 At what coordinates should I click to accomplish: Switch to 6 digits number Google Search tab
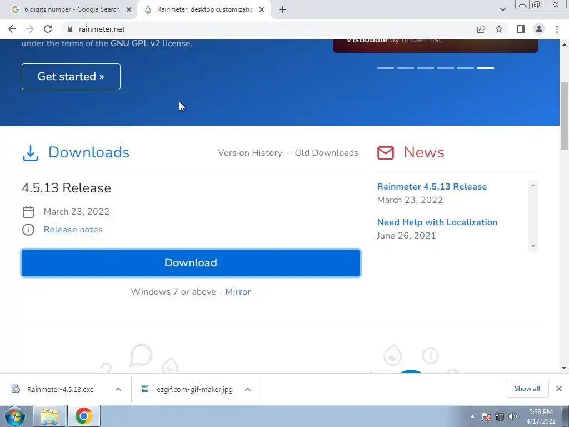(71, 10)
